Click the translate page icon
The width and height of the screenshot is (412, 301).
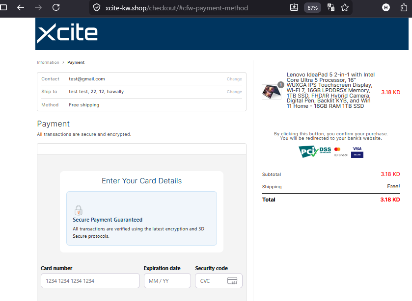pyautogui.click(x=331, y=7)
